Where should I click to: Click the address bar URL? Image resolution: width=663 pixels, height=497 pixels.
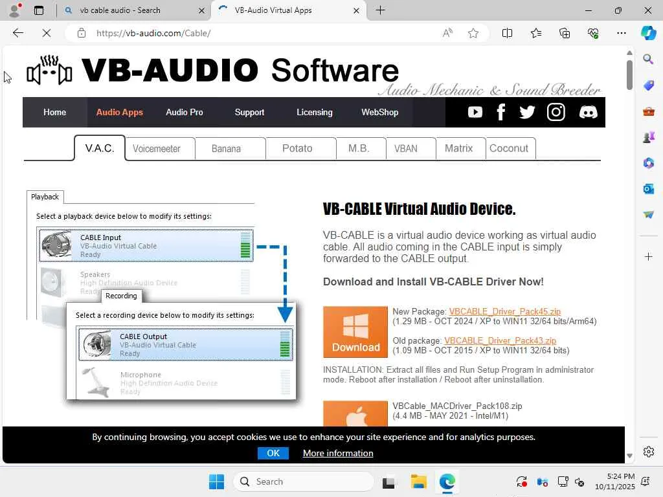coord(153,33)
